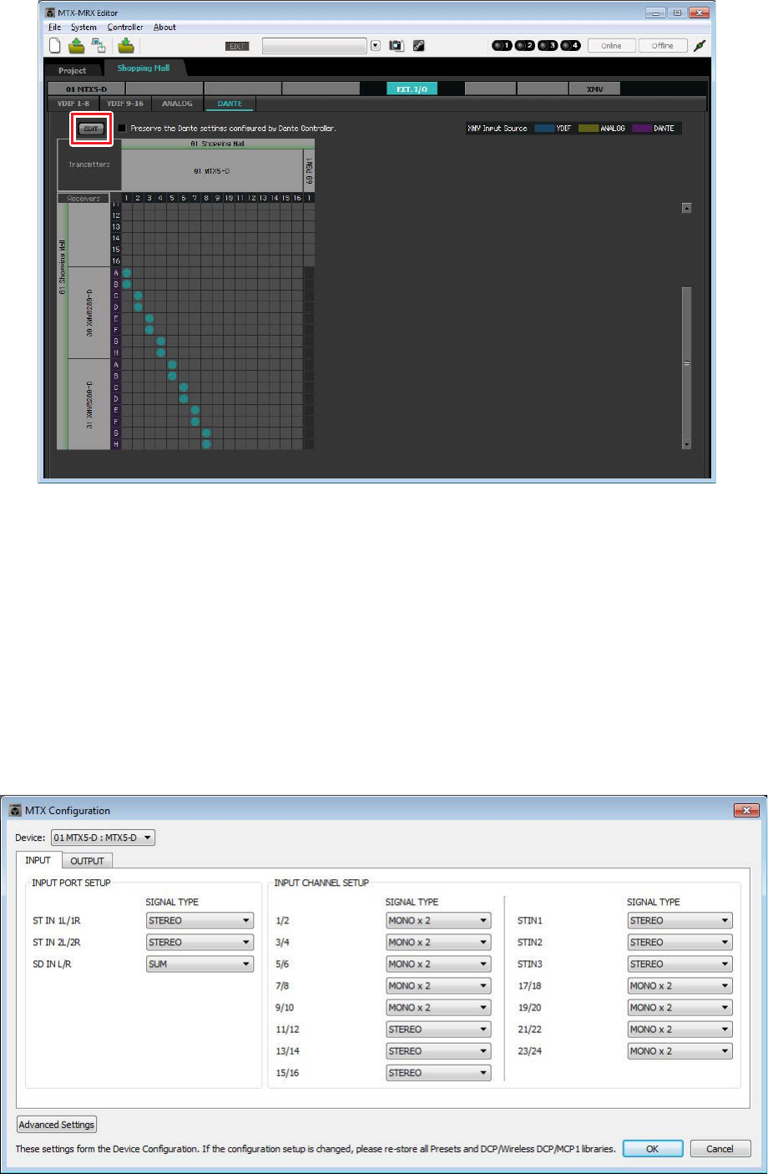Select the XMV tab

594,89
